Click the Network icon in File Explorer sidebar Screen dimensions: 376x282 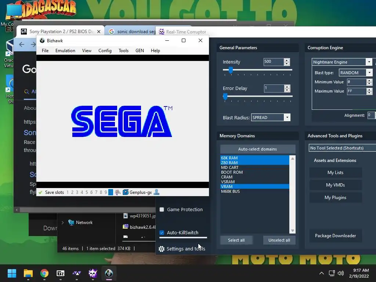(71, 223)
